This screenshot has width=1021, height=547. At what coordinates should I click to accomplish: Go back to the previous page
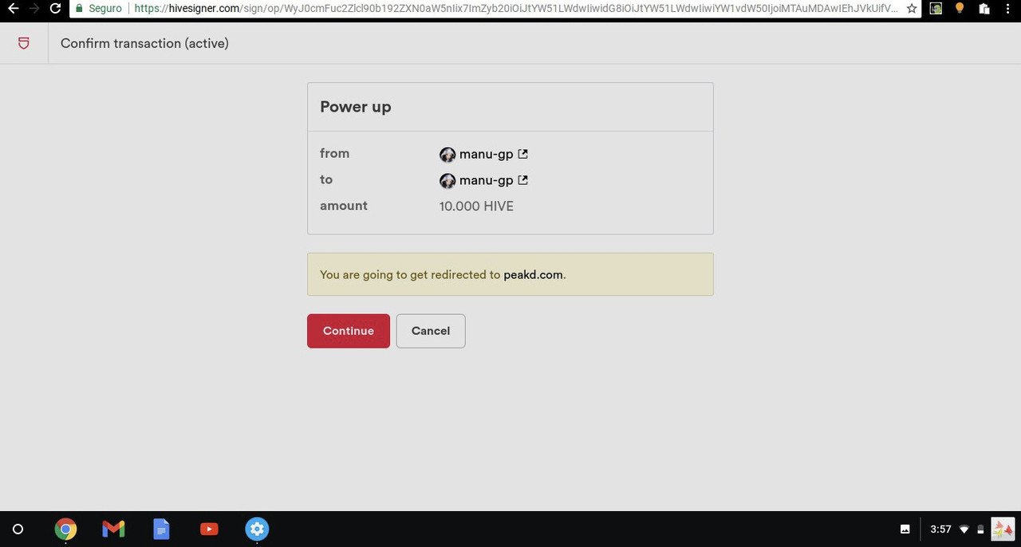tap(13, 9)
